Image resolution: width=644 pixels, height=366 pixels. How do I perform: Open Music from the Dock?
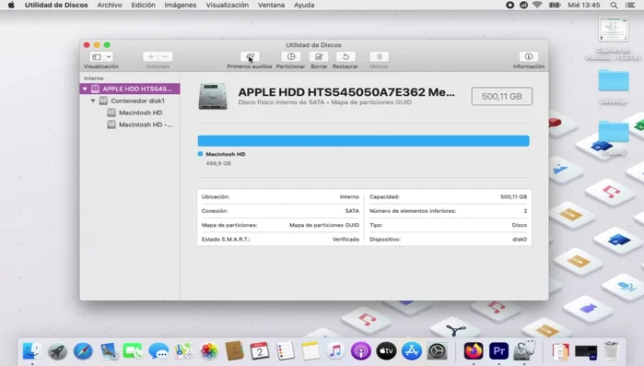click(x=335, y=351)
